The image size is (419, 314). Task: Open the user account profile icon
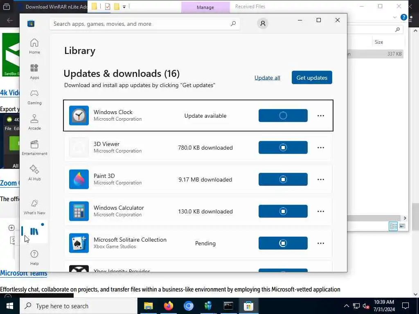click(x=263, y=23)
